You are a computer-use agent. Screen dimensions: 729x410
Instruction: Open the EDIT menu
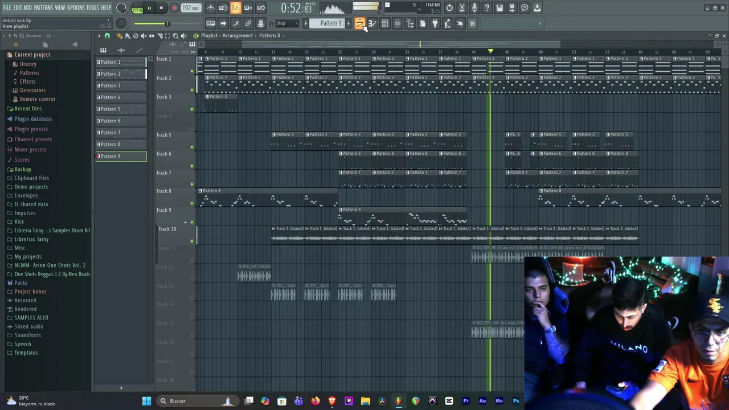click(x=18, y=8)
